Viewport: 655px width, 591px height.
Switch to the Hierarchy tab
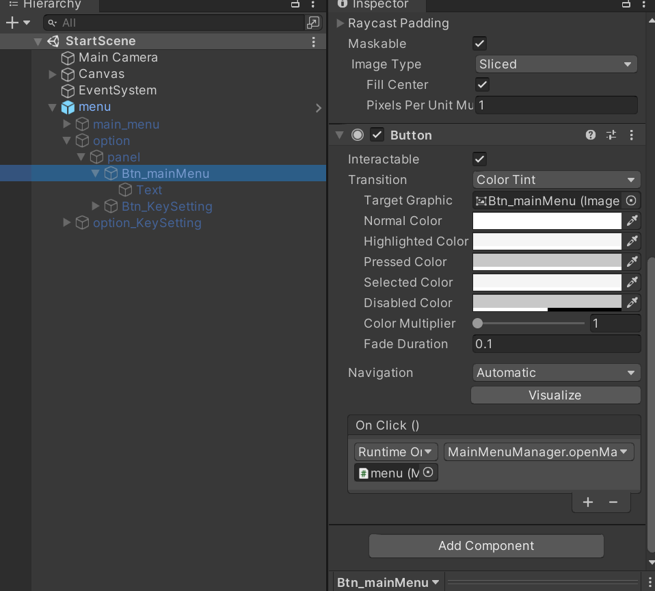pos(49,5)
